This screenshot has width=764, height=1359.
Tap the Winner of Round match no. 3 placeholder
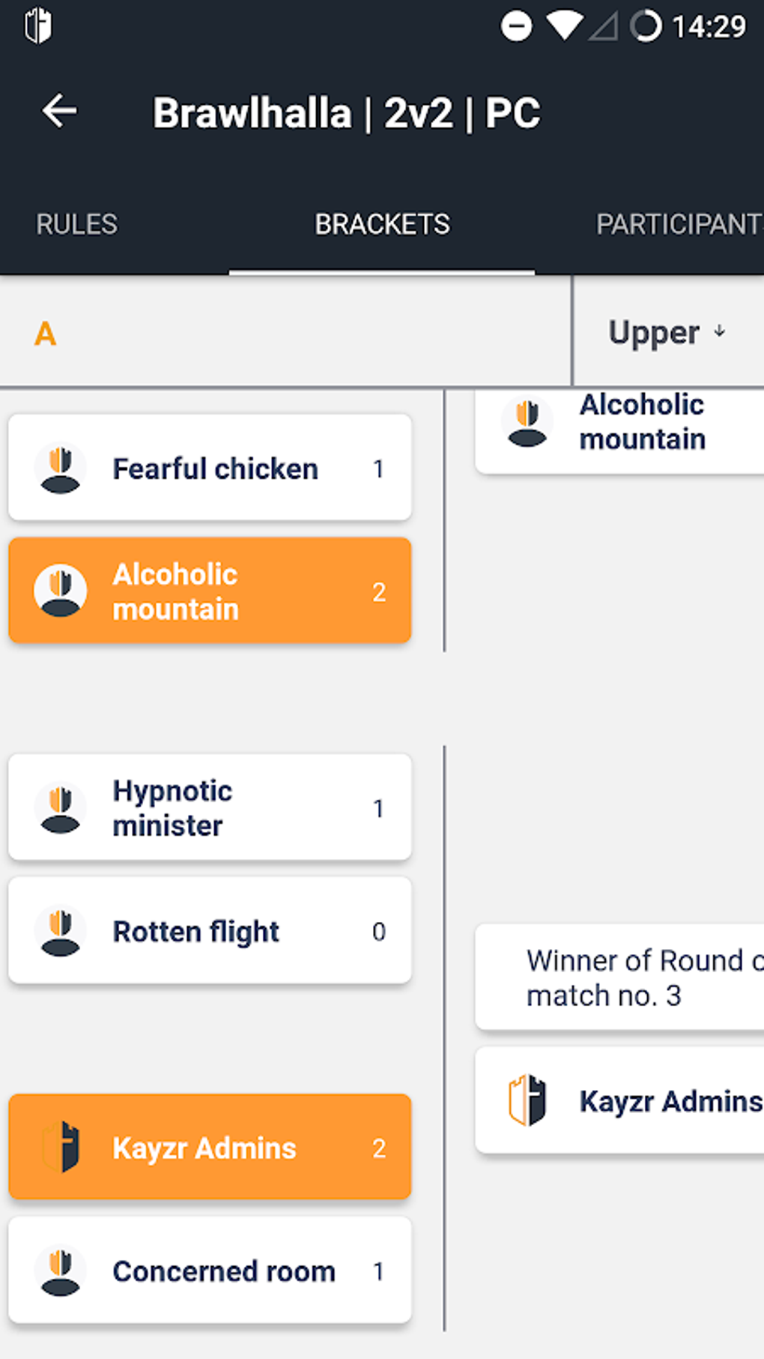click(619, 977)
